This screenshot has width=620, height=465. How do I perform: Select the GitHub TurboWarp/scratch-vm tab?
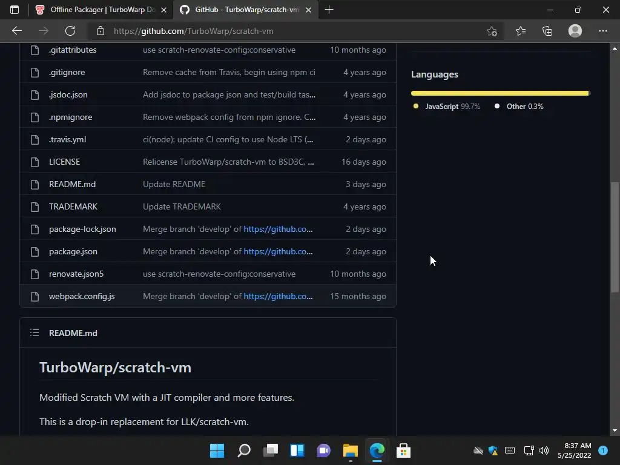click(x=246, y=10)
